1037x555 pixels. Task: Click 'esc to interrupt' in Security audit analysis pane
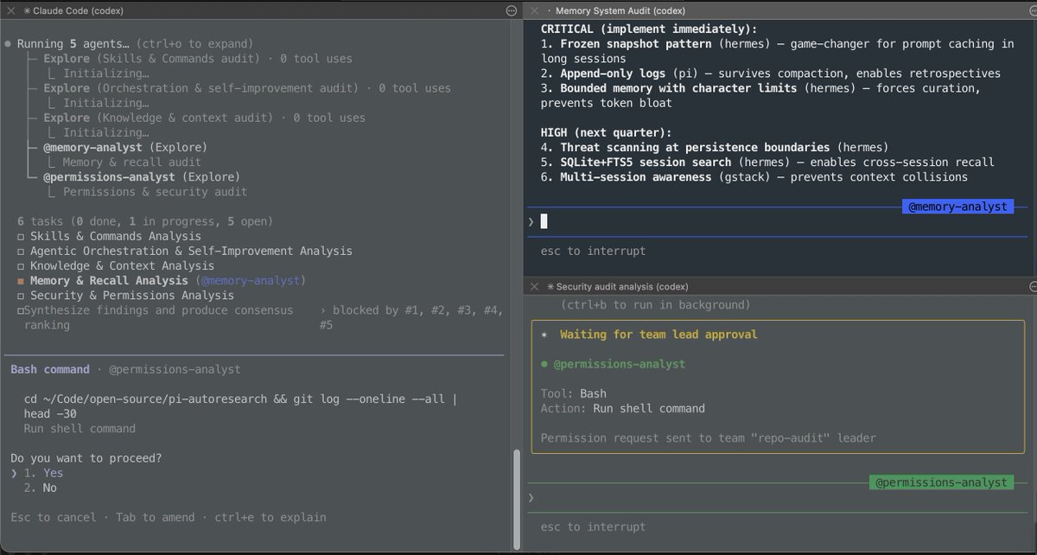[593, 526]
